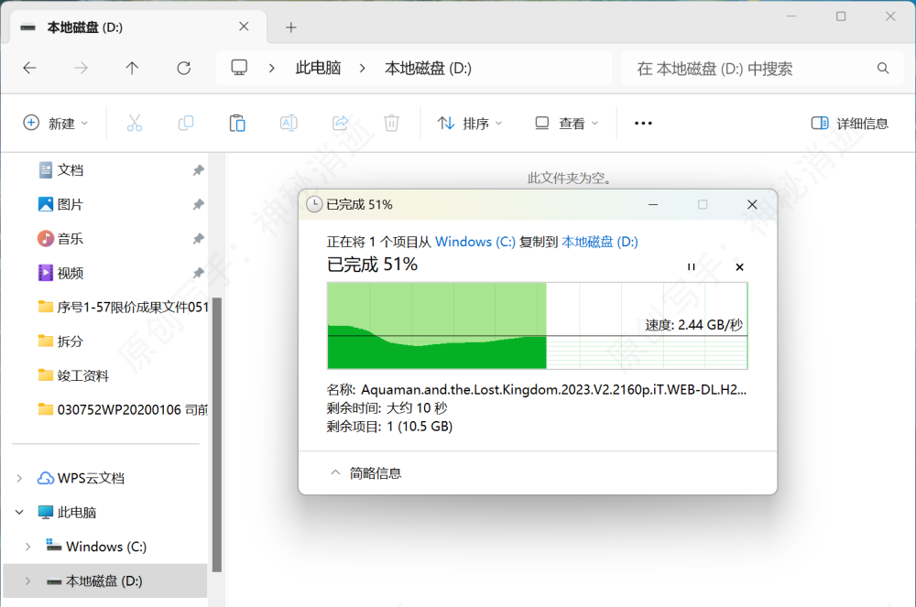Open folder 序号1-57限价成果文件051
The width and height of the screenshot is (916, 607).
[123, 307]
